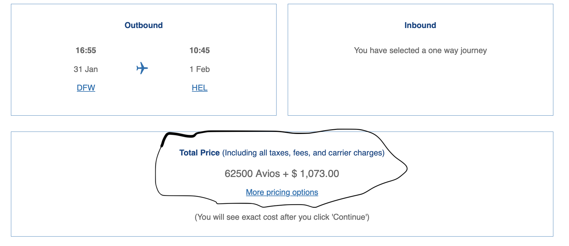The height and width of the screenshot is (246, 569).
Task: Click the bold Total Price label
Action: (199, 153)
